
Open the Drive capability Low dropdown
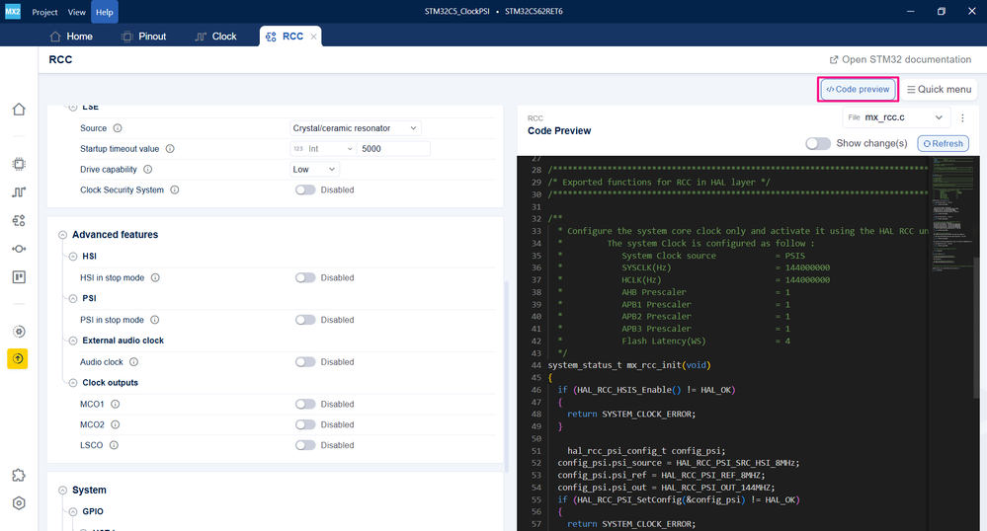point(314,169)
